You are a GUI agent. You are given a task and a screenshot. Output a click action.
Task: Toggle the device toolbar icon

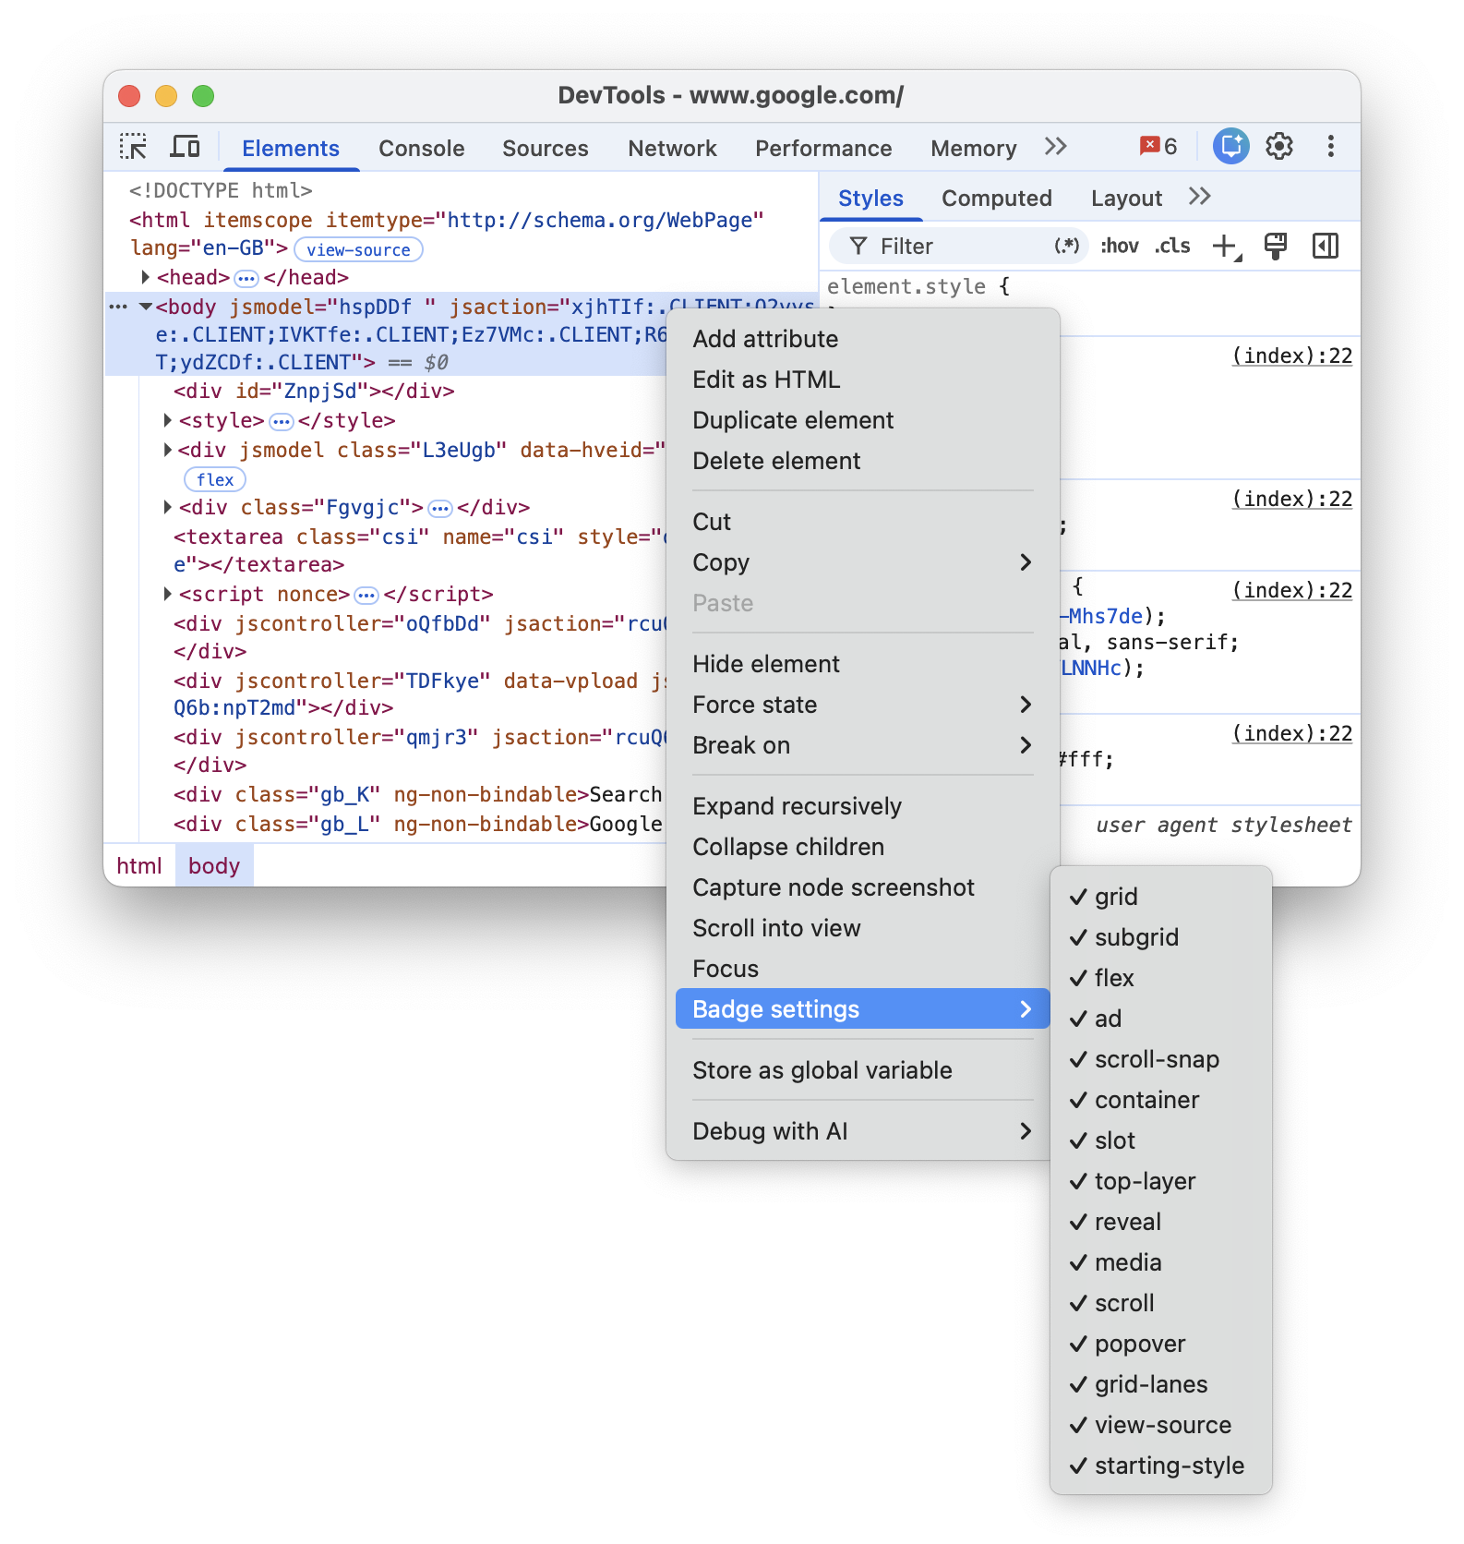185,147
